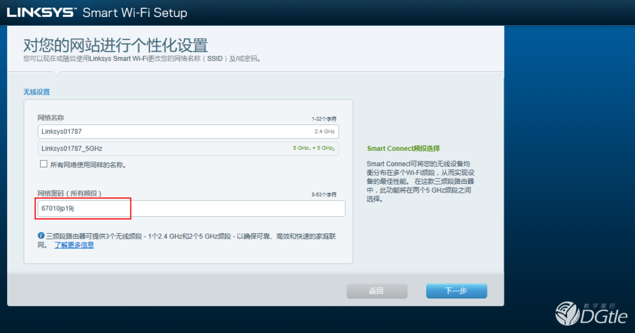
Task: Click the Smart Connect description paragraph
Action: pos(420,181)
